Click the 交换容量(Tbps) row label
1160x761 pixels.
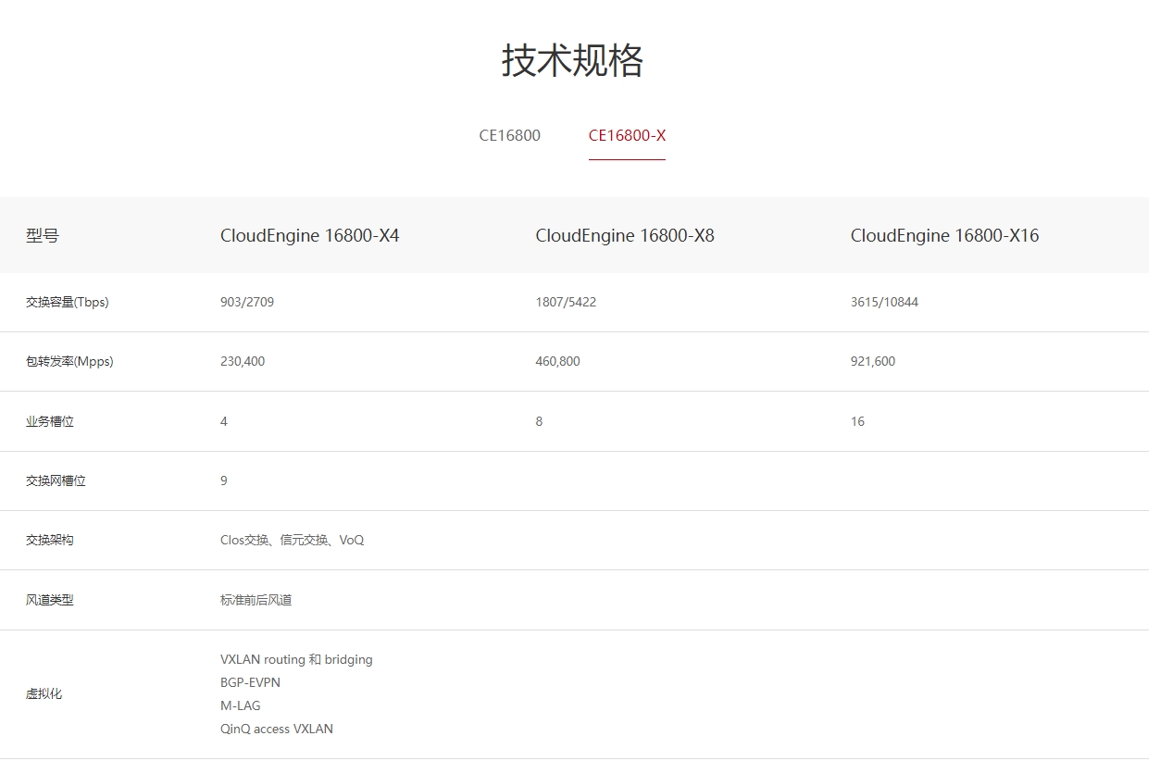68,302
